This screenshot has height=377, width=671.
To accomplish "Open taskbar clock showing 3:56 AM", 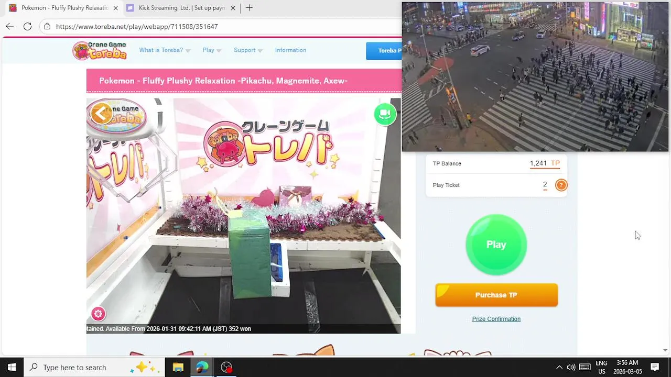I will click(x=627, y=367).
